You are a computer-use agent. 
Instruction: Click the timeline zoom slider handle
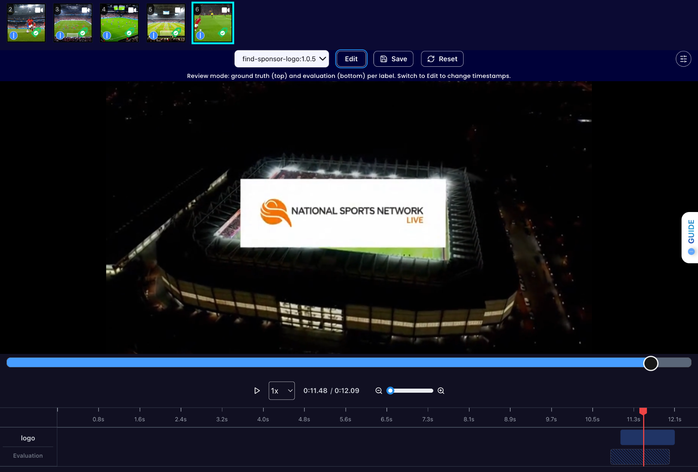coord(391,391)
